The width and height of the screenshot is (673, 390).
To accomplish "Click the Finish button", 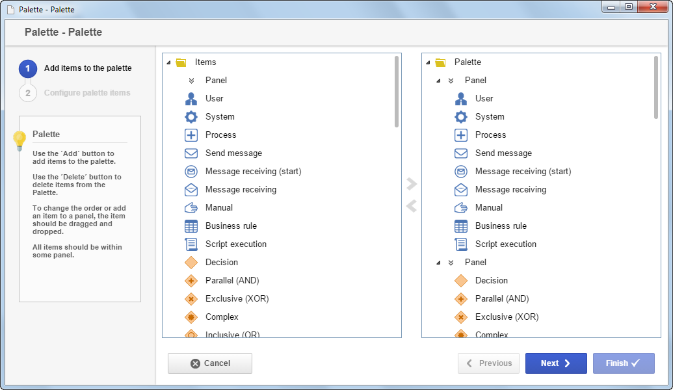I will pyautogui.click(x=624, y=363).
